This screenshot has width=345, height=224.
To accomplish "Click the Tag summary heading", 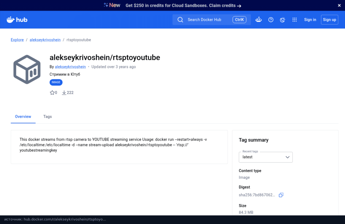I will tap(253, 140).
